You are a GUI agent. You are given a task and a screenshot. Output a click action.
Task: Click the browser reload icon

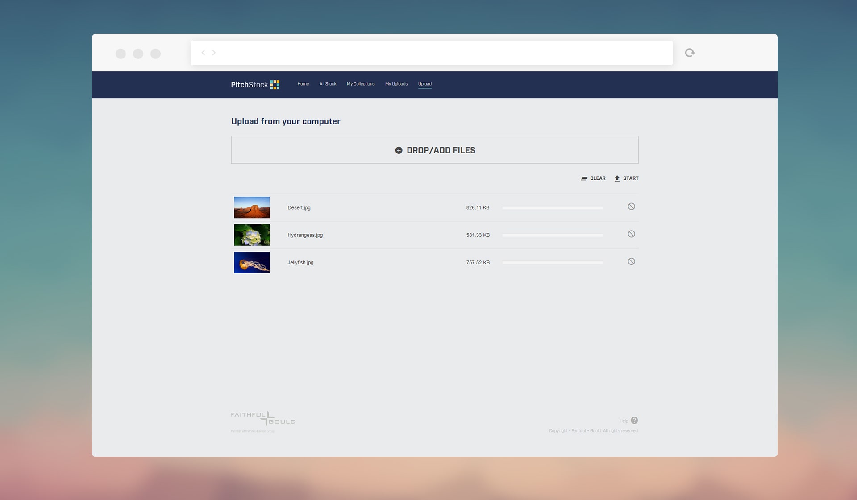(x=690, y=53)
